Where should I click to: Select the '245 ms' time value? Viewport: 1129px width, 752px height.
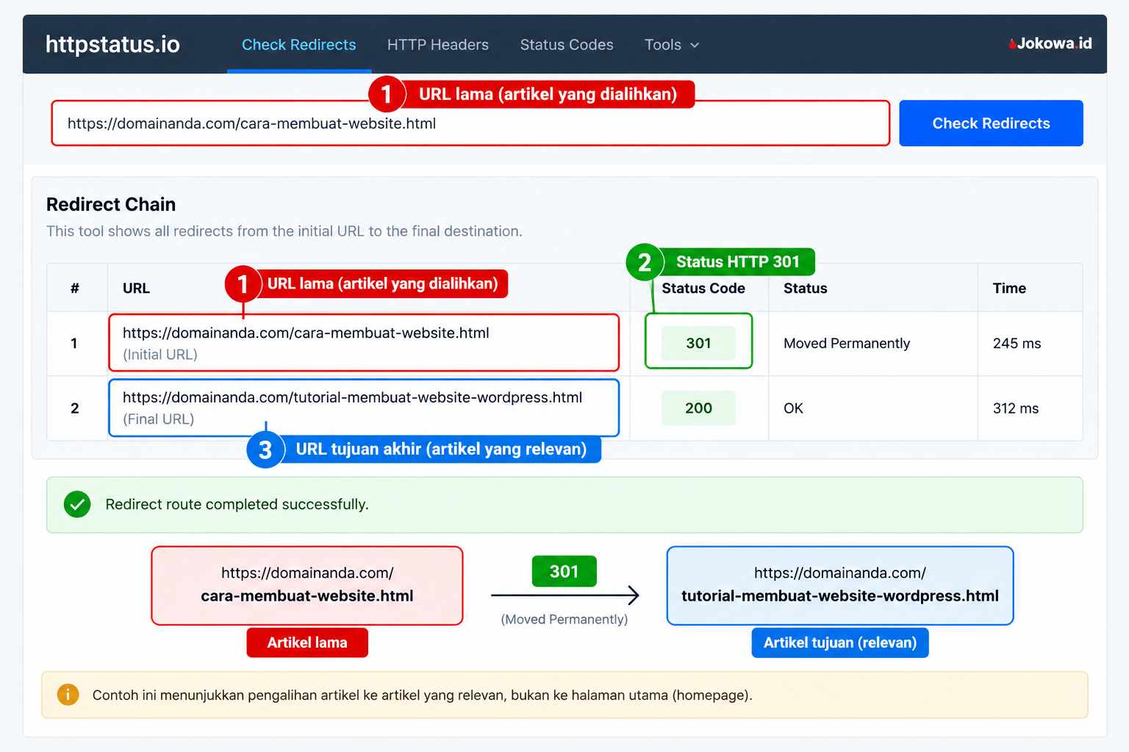click(x=1017, y=344)
